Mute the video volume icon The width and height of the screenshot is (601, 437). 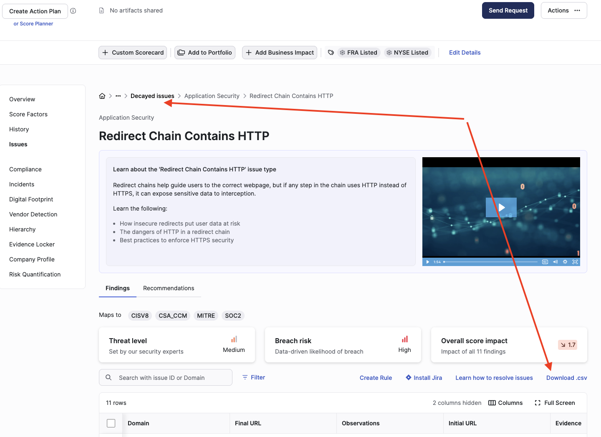555,262
